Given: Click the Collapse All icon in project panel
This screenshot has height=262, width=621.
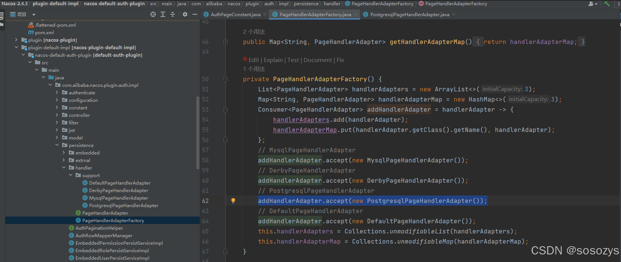Looking at the screenshot, I should [x=173, y=14].
